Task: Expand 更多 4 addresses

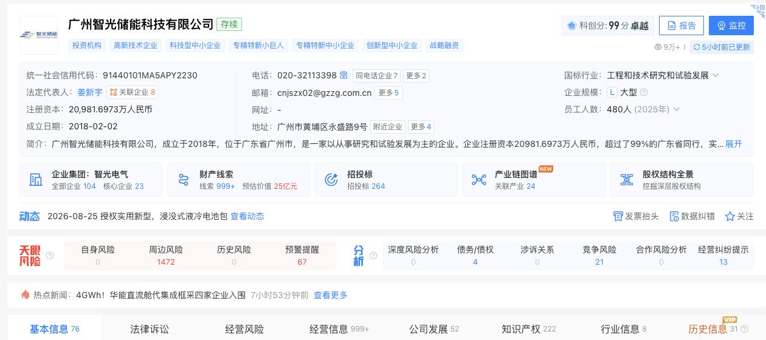Action: pyautogui.click(x=421, y=127)
